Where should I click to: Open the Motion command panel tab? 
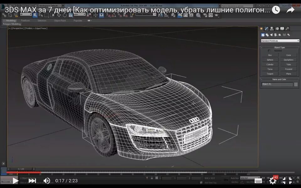277,29
